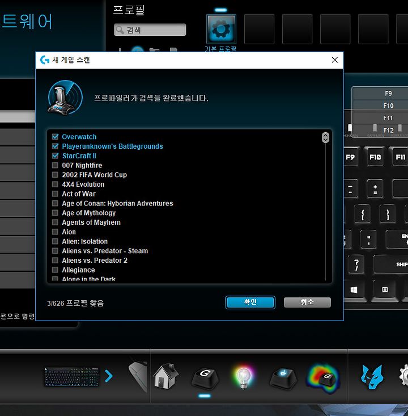
Task: Check the Agents of Mayhem checkbox
Action: click(x=55, y=222)
